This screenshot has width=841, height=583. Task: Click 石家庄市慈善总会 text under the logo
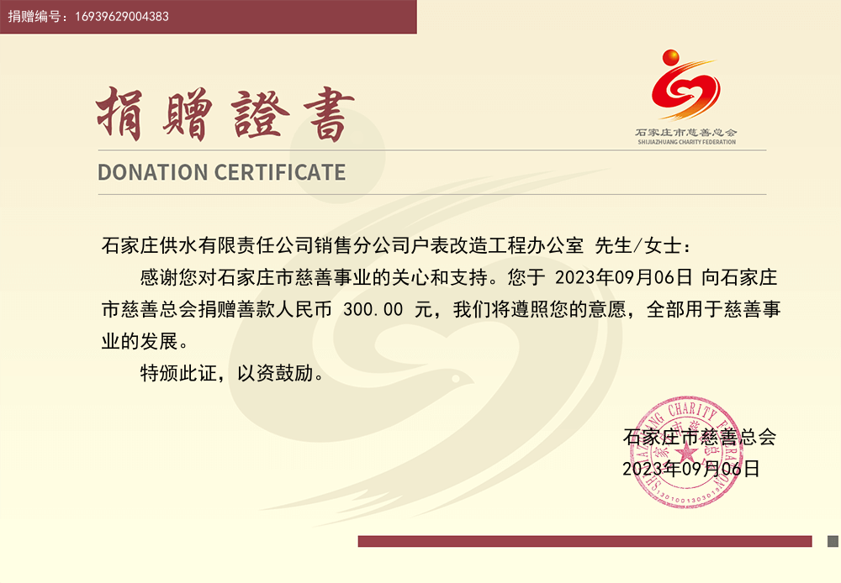[685, 133]
